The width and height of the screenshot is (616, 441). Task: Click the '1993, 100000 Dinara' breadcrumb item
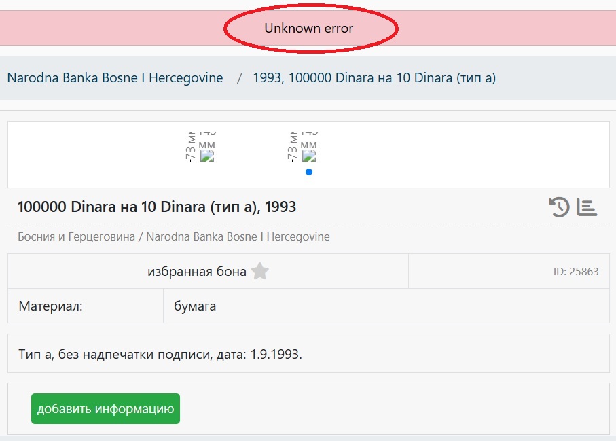[374, 78]
